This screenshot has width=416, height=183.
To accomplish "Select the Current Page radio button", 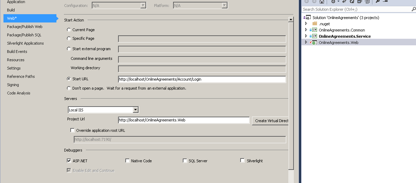I will pyautogui.click(x=69, y=30).
